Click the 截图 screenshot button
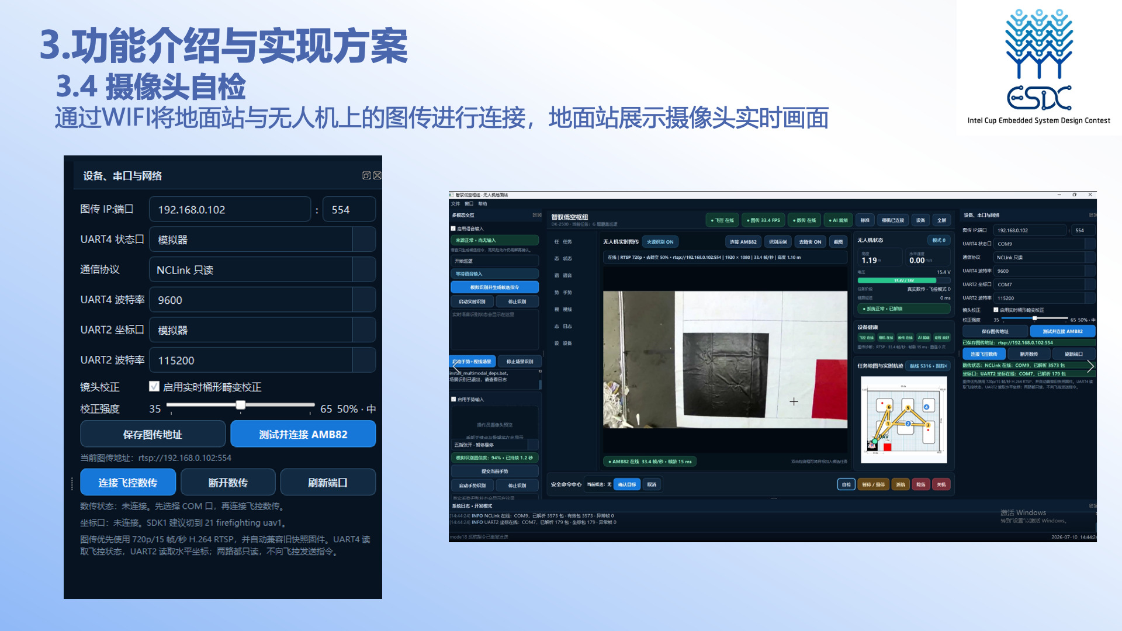This screenshot has height=631, width=1122. (x=838, y=242)
